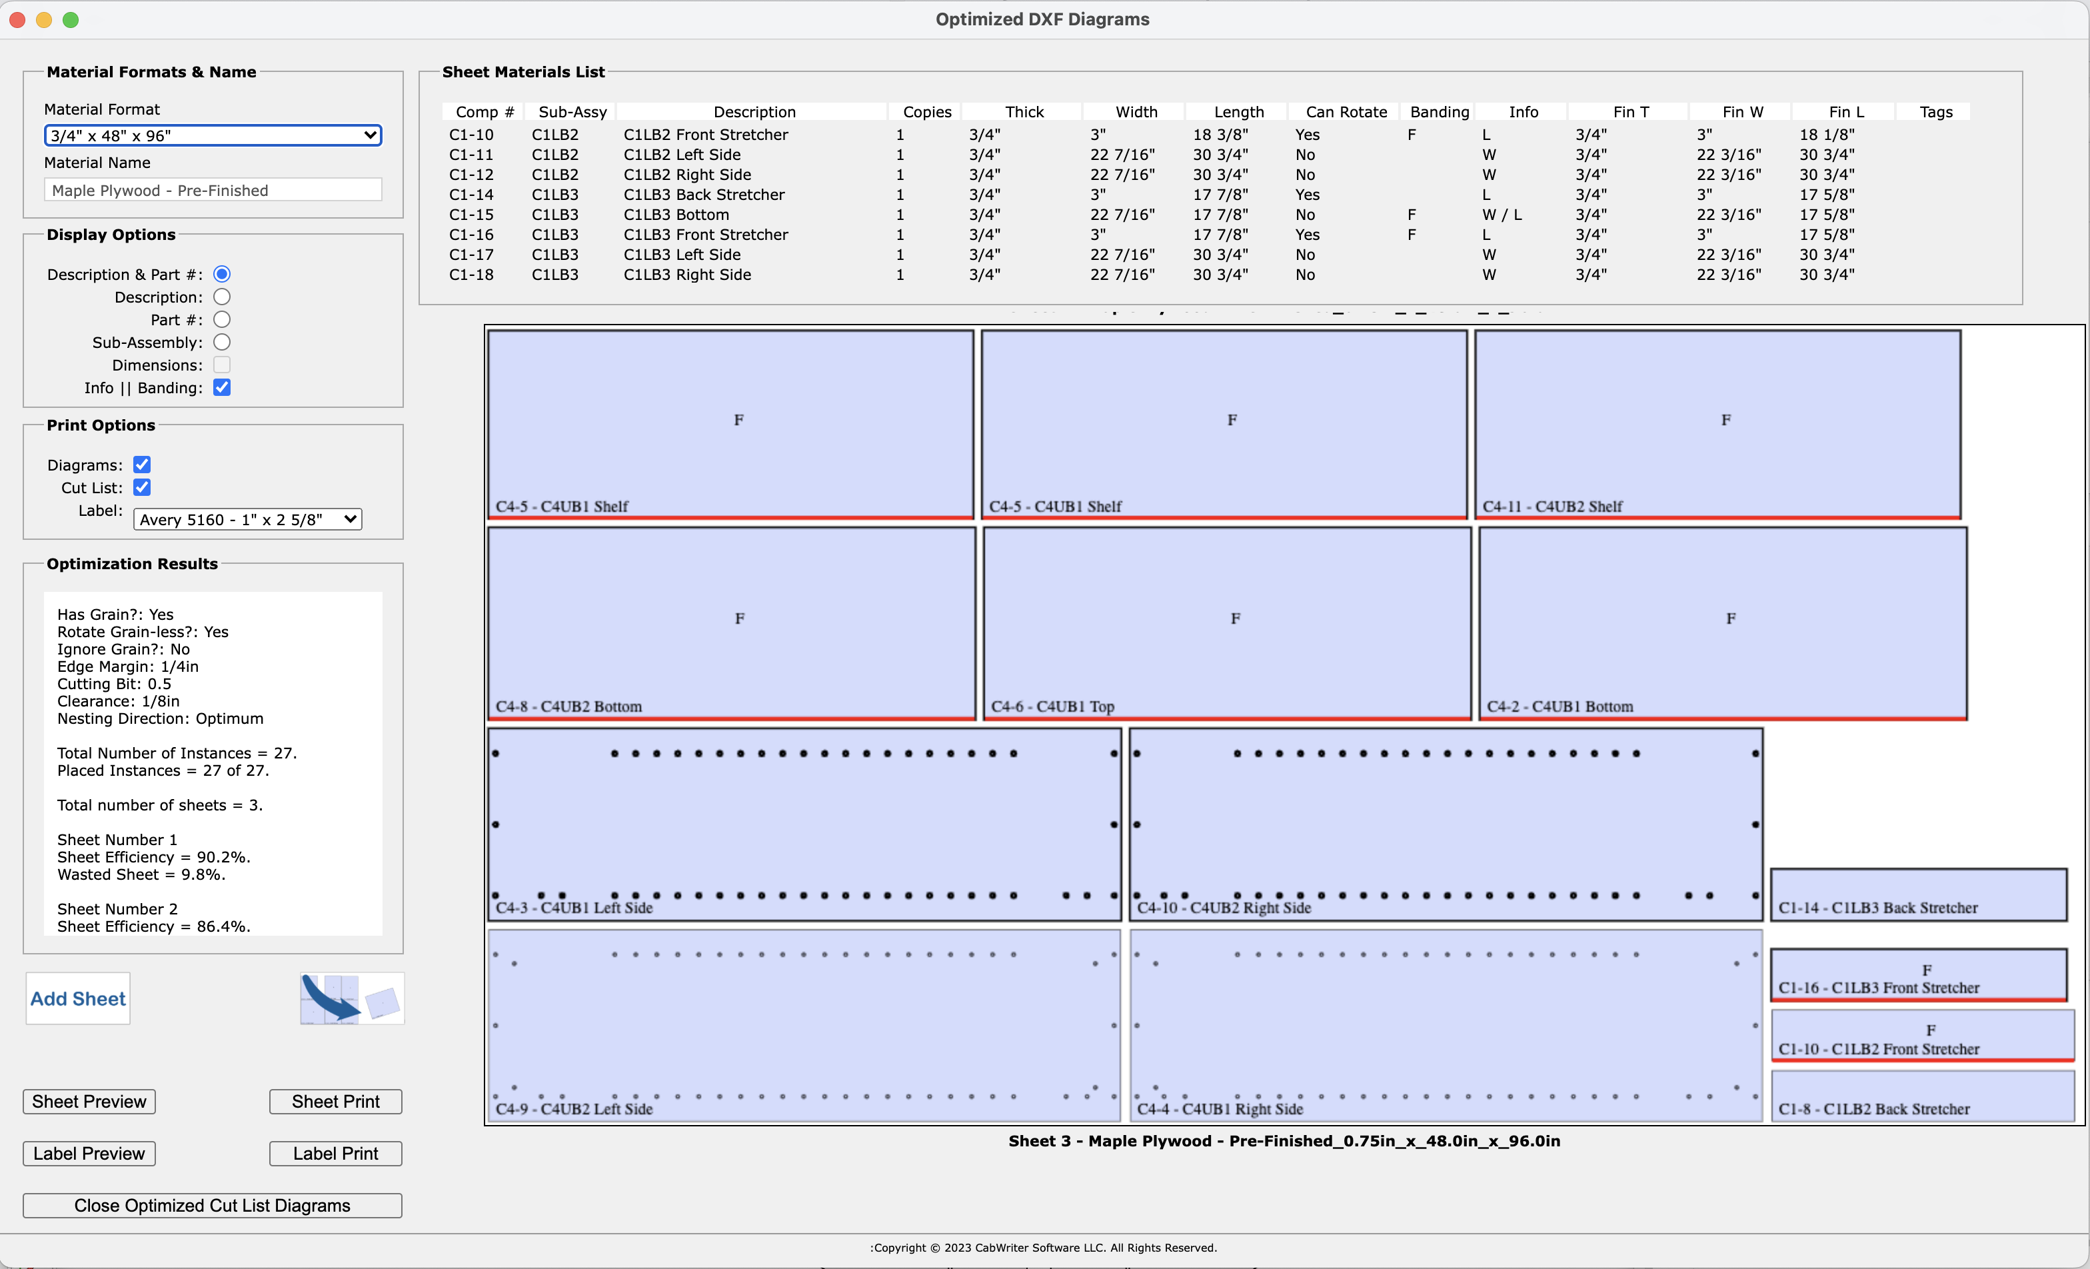
Task: Click the rotate sheet arrow icon
Action: pos(351,998)
